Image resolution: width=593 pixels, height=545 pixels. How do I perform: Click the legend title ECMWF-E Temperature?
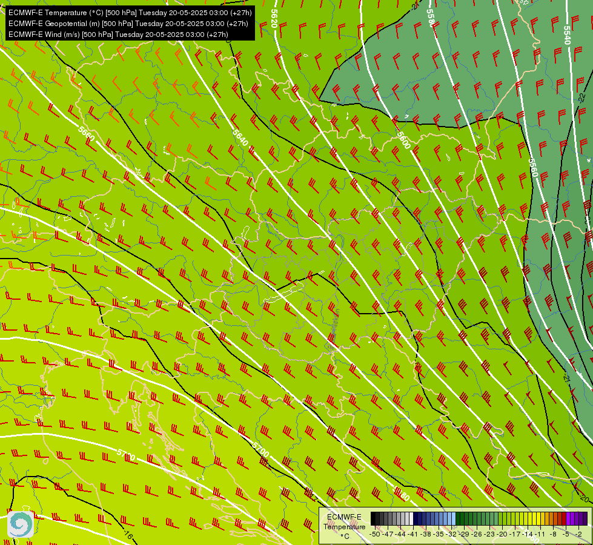344,521
